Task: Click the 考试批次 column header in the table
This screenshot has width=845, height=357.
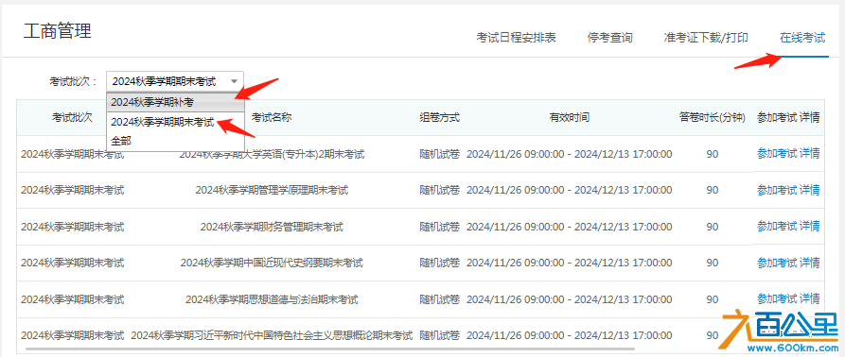Action: (x=72, y=117)
